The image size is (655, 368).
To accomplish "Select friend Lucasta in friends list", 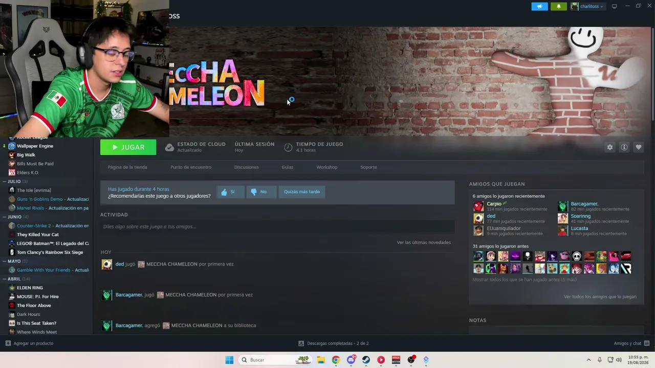I will pyautogui.click(x=580, y=228).
